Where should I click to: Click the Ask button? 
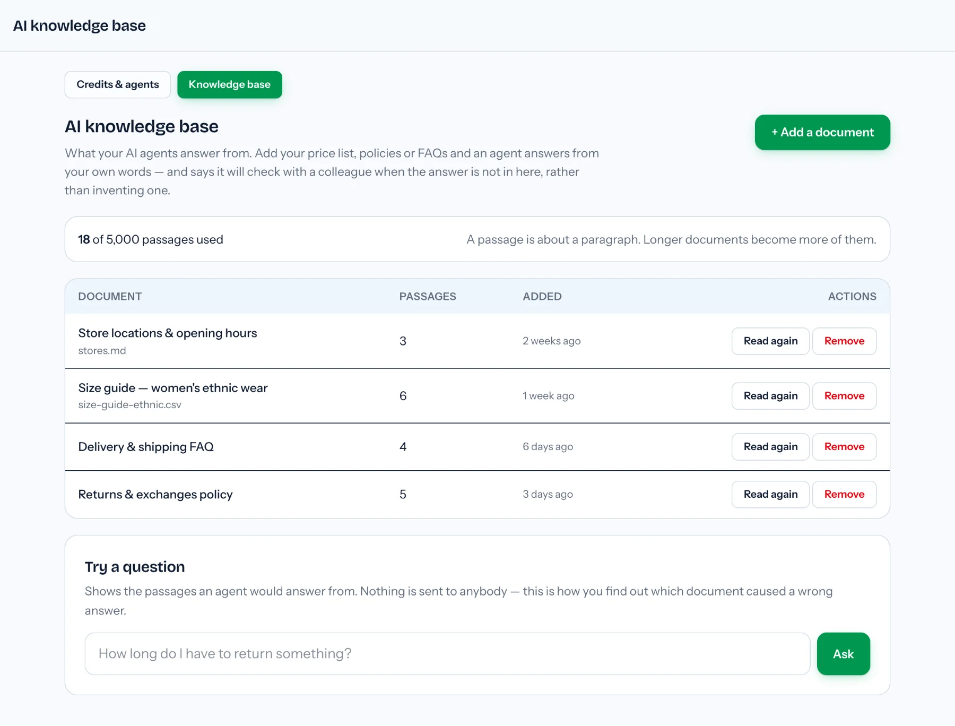pos(843,654)
